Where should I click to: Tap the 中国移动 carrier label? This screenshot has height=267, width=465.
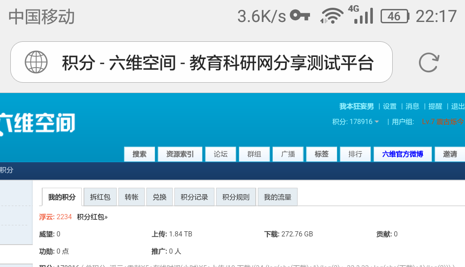pos(41,17)
